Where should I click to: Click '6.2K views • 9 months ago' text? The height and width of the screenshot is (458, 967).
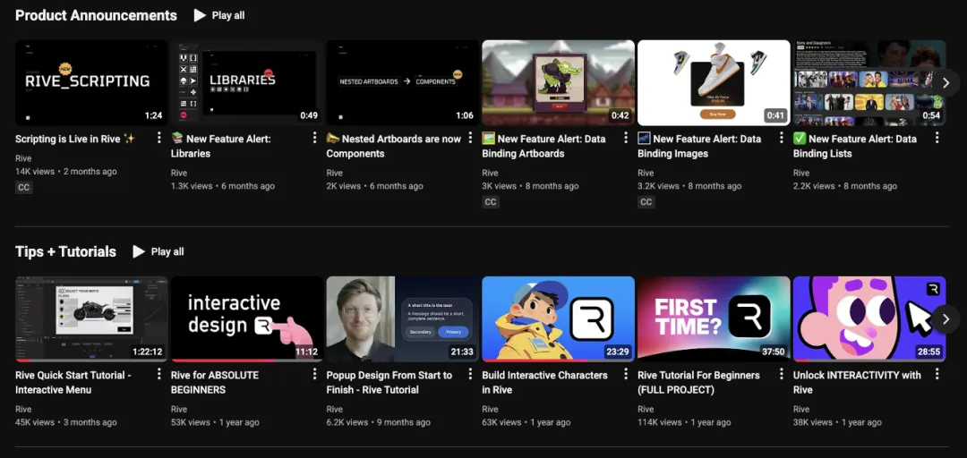(379, 422)
